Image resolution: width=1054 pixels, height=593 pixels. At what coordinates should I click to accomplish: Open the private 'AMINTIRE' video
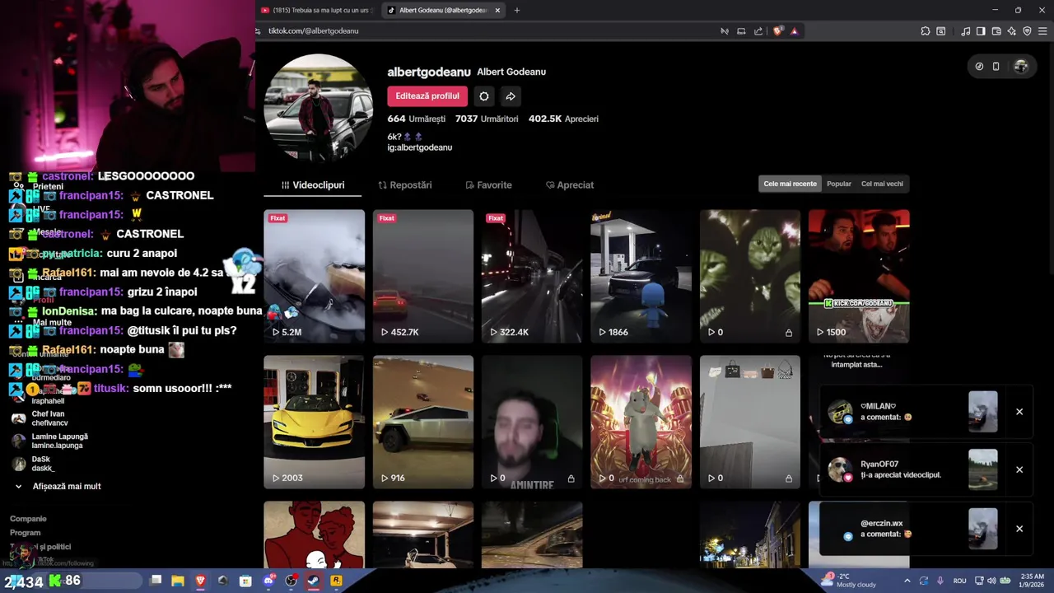pyautogui.click(x=532, y=422)
